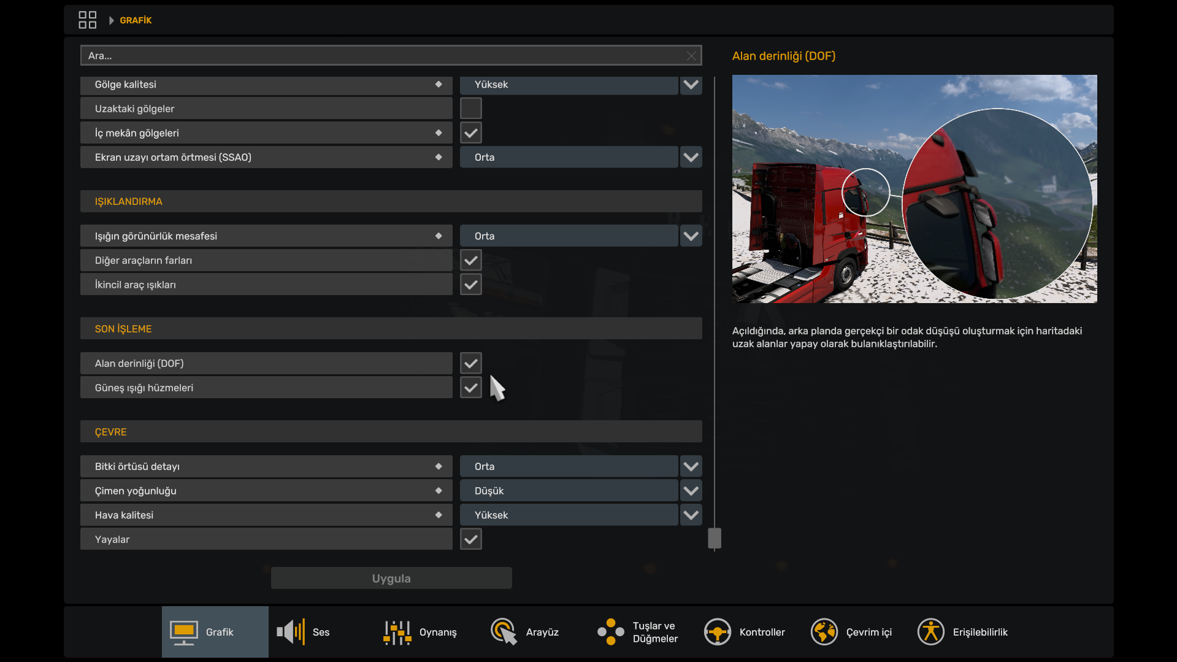Disable Alan derinliği (DOF) checkbox
This screenshot has height=662, width=1177.
[471, 363]
